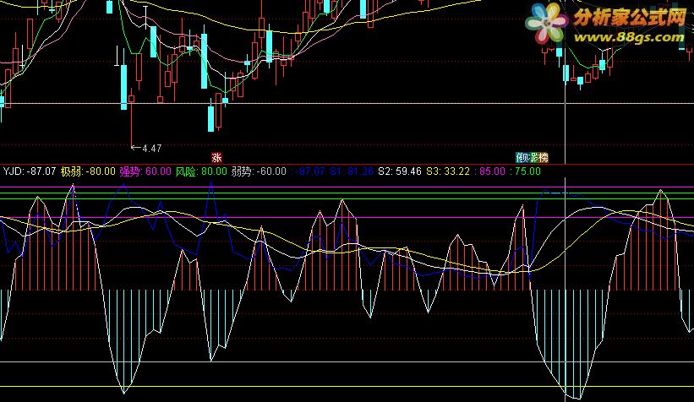
Task: Click the green 风险: 80.00 label
Action: pyautogui.click(x=201, y=171)
